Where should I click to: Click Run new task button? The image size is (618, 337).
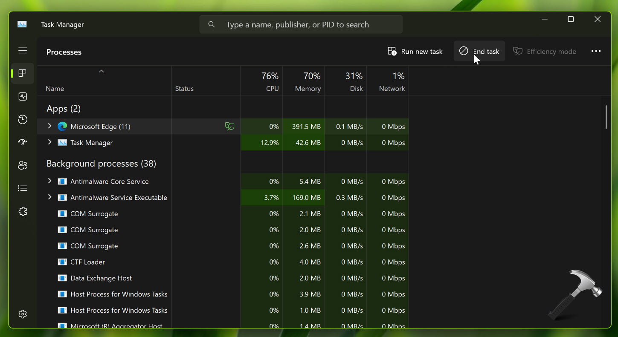click(x=415, y=52)
